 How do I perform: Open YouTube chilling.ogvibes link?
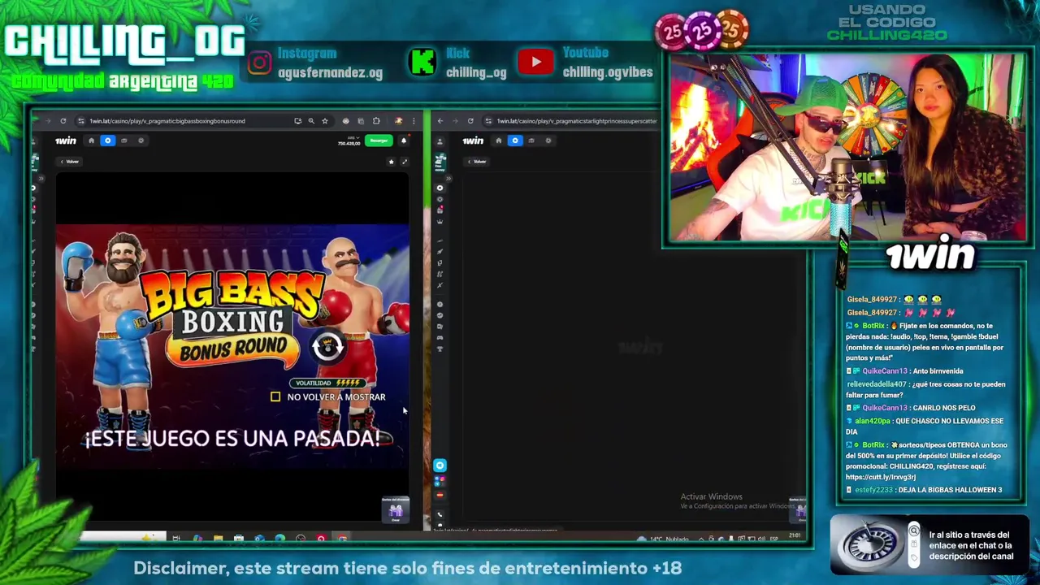click(x=585, y=63)
